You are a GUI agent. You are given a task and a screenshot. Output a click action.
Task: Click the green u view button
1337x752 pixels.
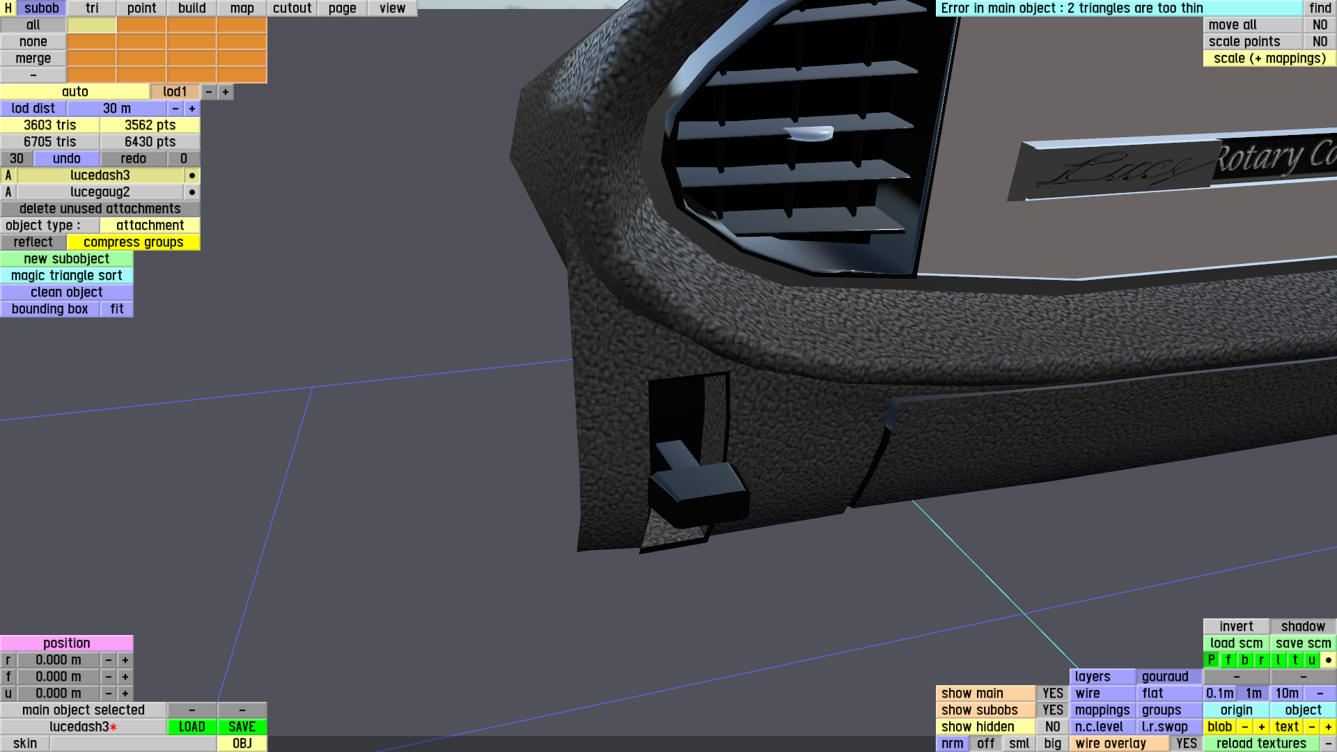[1311, 660]
